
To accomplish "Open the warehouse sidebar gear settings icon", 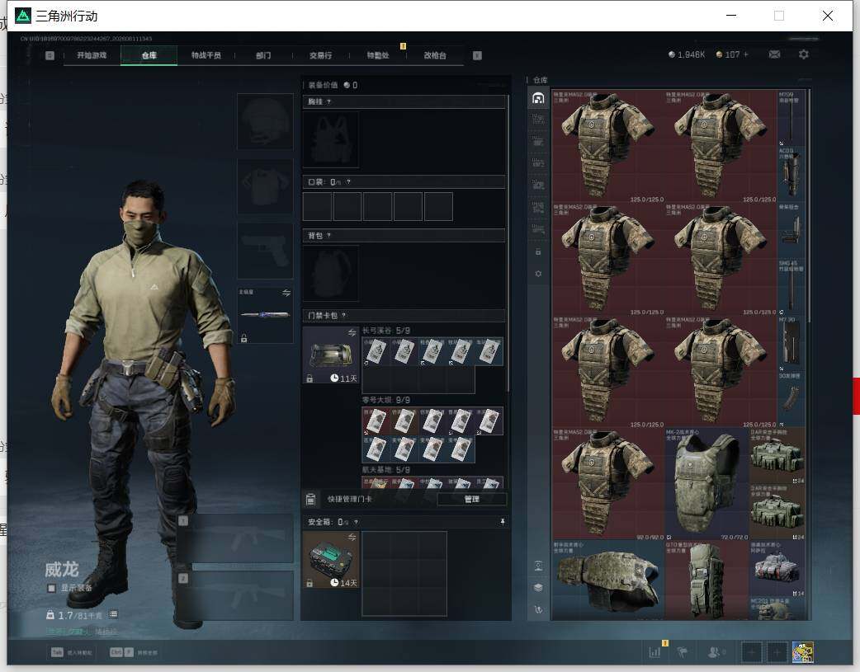I will coord(538,274).
